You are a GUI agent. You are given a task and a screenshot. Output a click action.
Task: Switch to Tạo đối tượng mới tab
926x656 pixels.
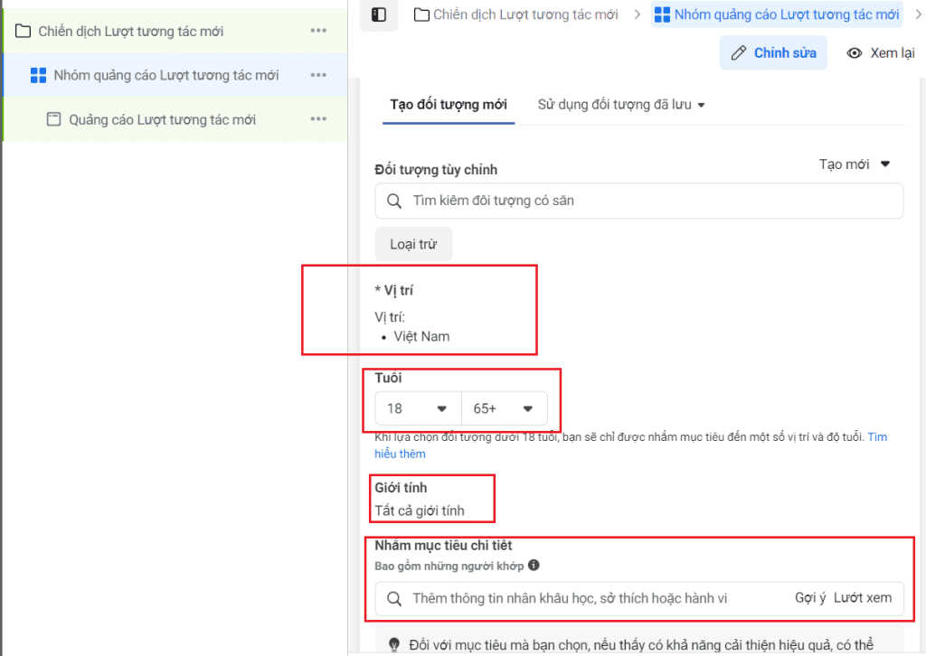point(449,105)
